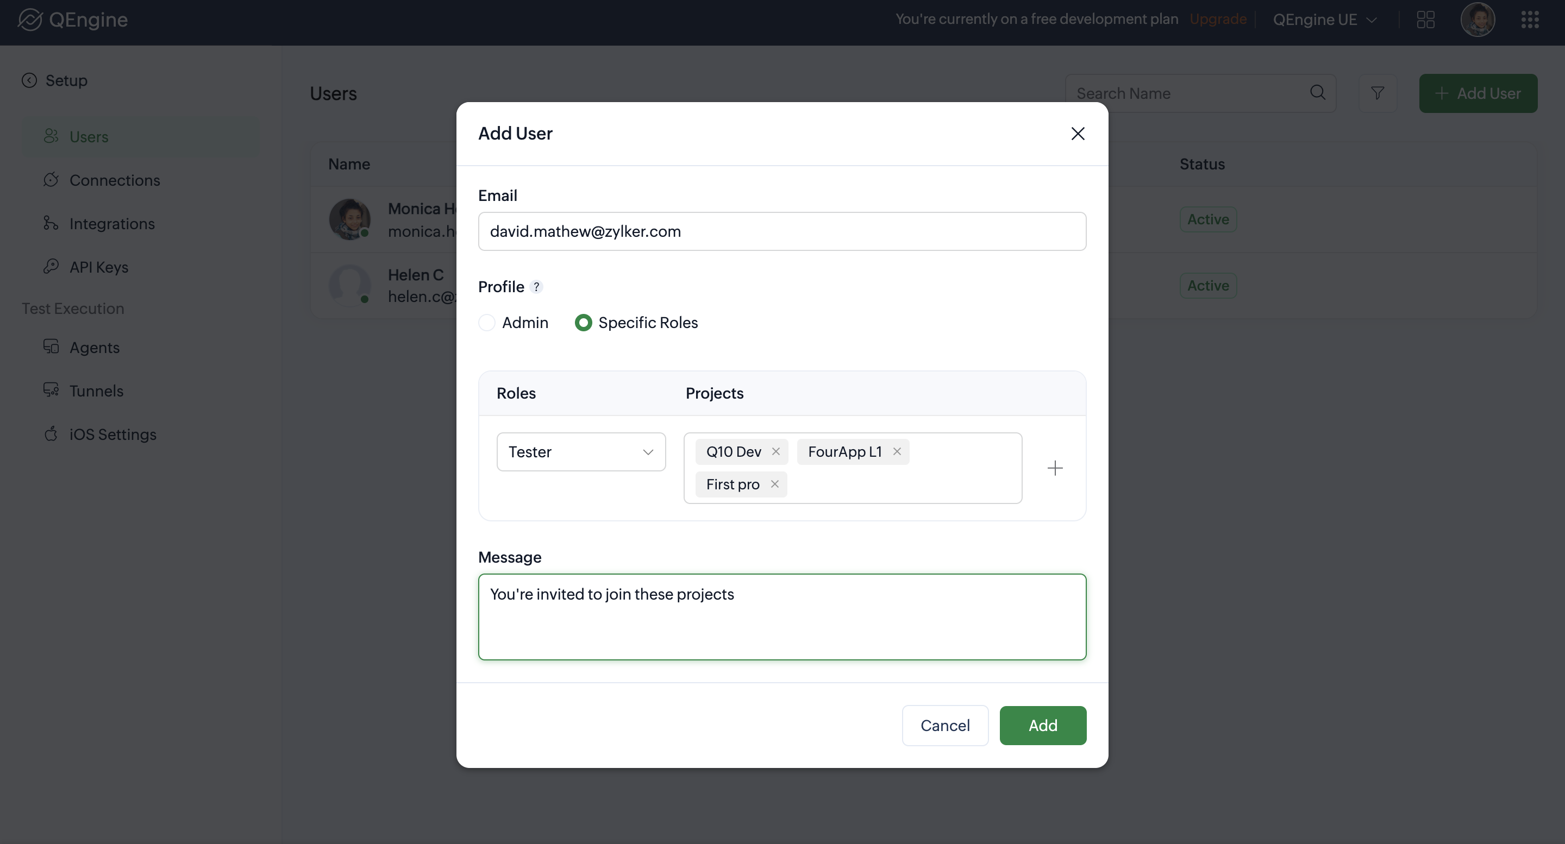Screen dimensions: 1565x844
Task: Remove the Q10 Dev project tag
Action: (776, 451)
